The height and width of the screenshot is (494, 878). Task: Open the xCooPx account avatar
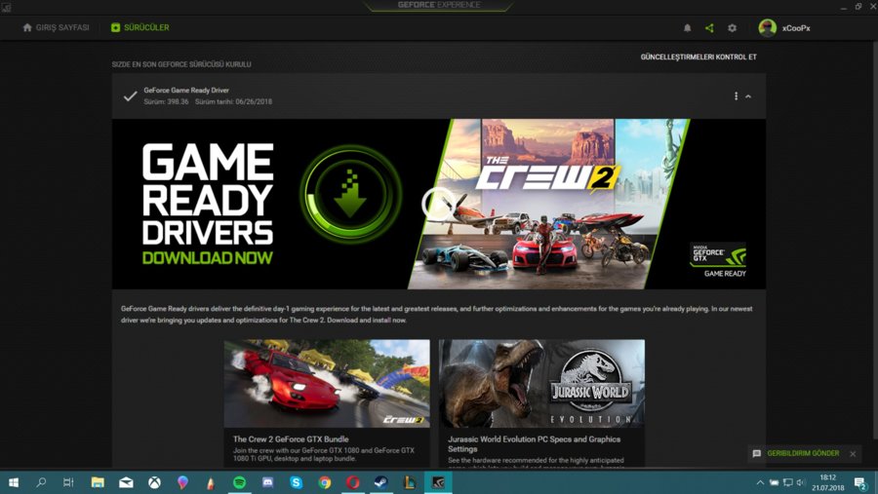[767, 28]
